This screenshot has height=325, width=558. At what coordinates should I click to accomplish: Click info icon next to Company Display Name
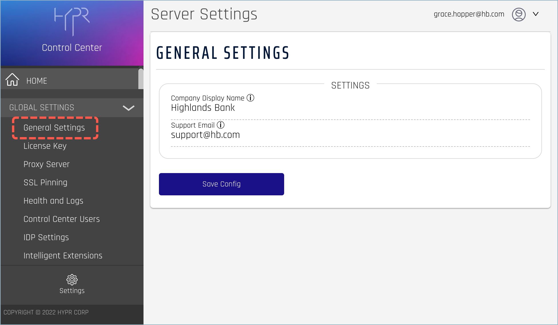pyautogui.click(x=250, y=98)
